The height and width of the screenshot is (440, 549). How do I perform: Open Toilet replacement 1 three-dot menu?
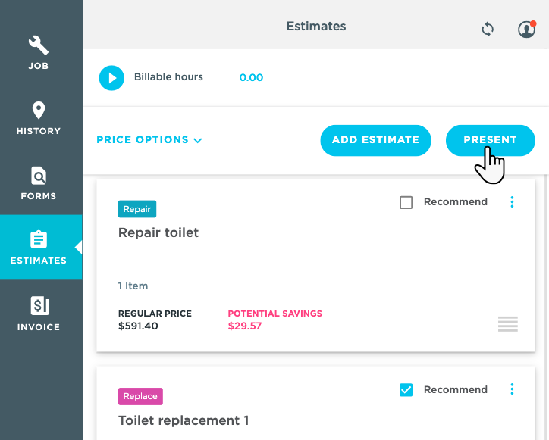(513, 389)
